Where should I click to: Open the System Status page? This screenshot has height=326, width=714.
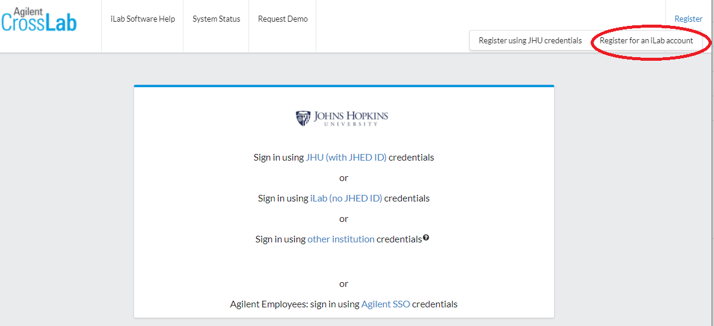point(217,19)
